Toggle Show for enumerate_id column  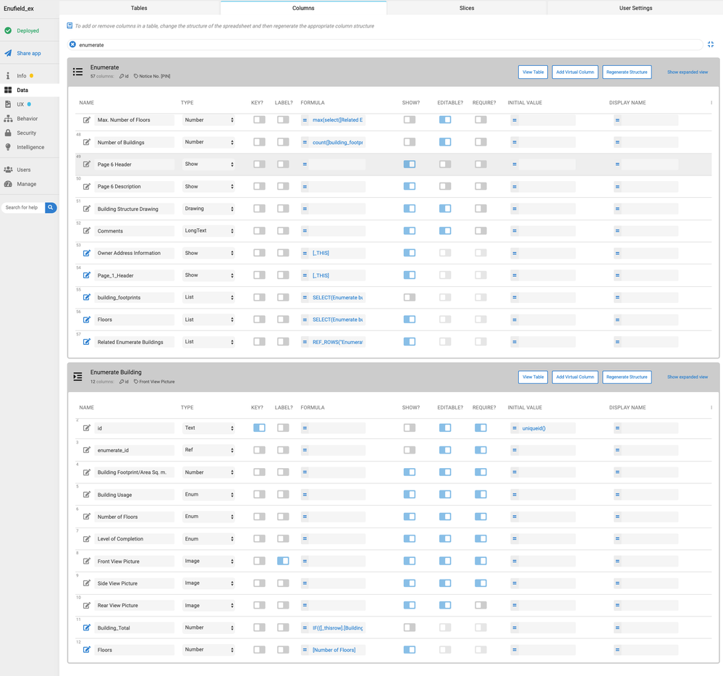(x=410, y=450)
